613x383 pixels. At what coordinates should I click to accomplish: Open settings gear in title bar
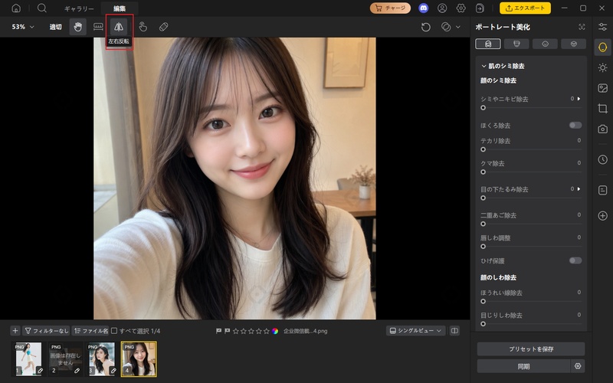461,8
